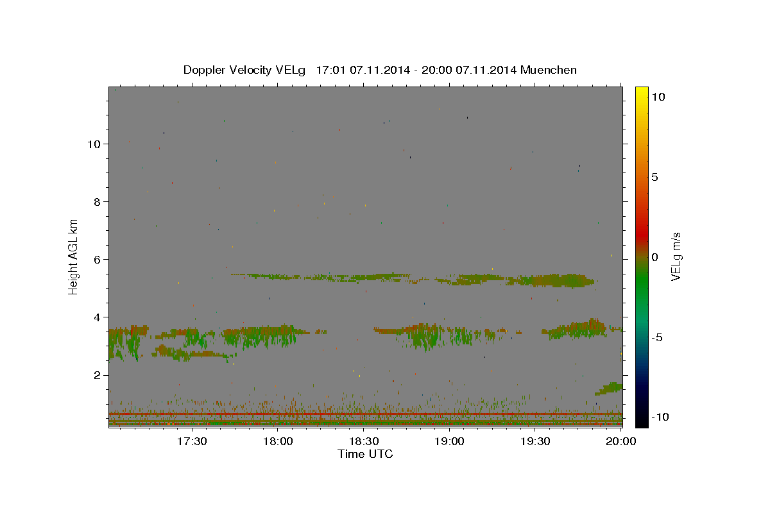The height and width of the screenshot is (513, 770).
Task: Click the colorbar value '-5'
Action: pyautogui.click(x=656, y=337)
